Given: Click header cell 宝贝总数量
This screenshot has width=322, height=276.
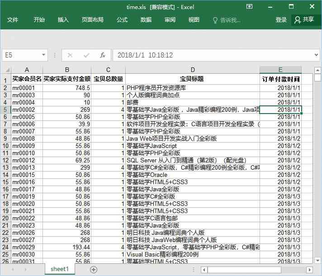Looking at the screenshot, I should click(108, 79).
